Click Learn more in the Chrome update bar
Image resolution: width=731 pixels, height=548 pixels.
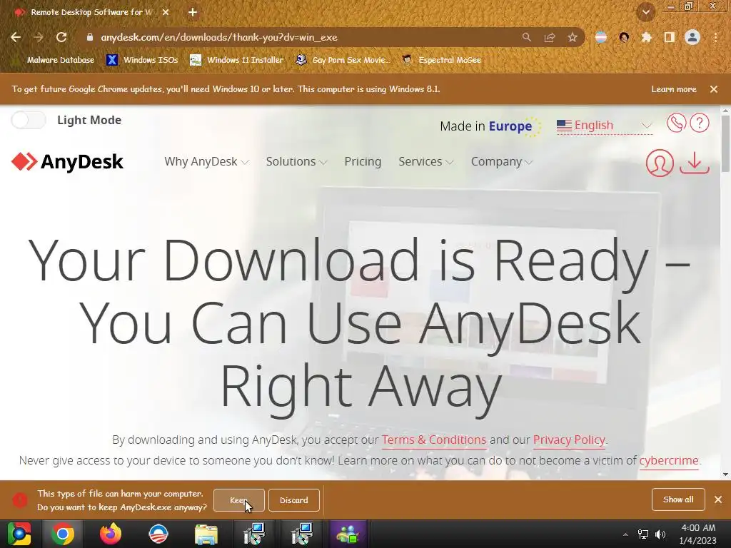674,89
